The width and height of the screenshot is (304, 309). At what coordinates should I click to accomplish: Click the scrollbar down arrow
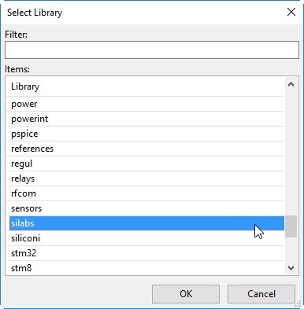tap(291, 268)
